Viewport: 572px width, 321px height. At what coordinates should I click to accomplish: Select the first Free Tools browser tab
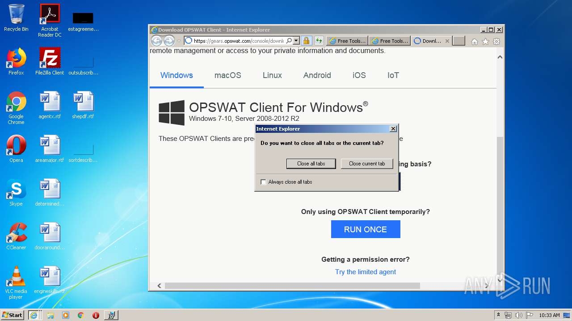pos(347,41)
